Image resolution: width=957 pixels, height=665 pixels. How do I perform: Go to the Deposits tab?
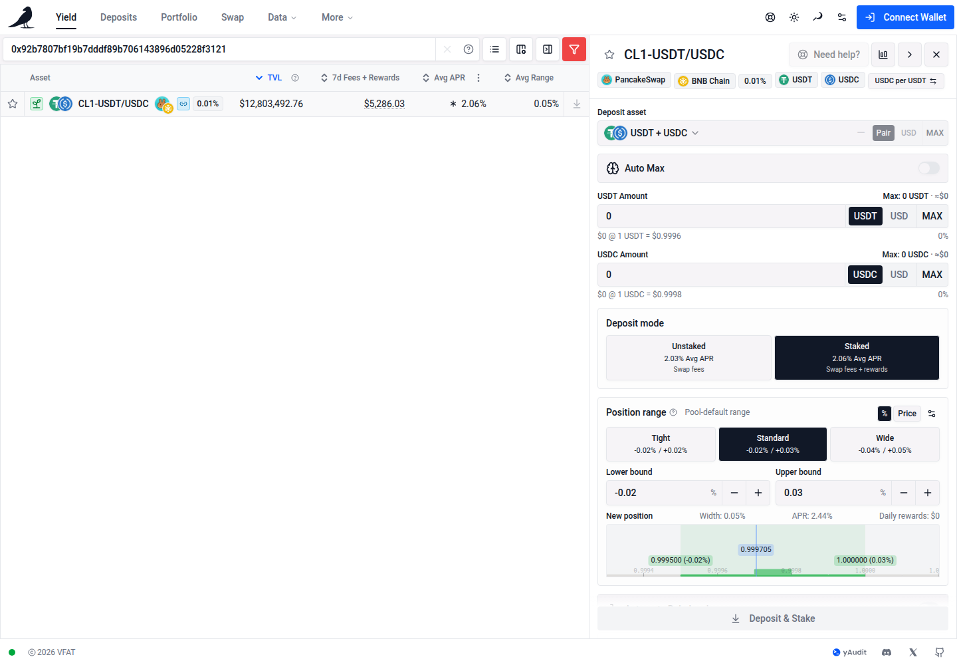click(x=118, y=17)
